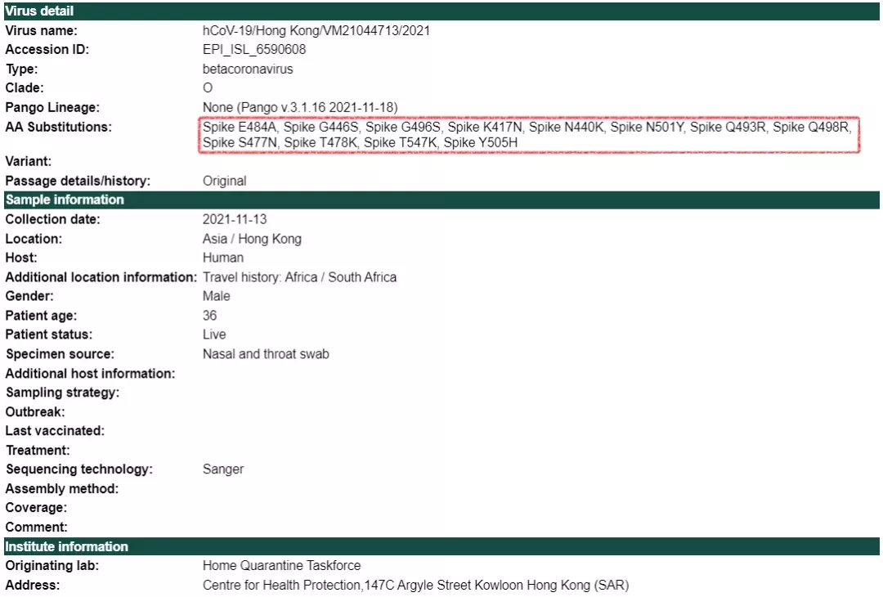
Task: Select the accession ID EPI_ISL_6590608
Action: (x=254, y=50)
